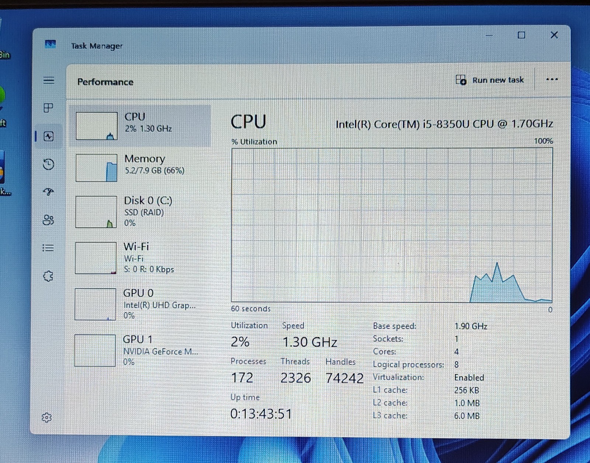The height and width of the screenshot is (463, 590).
Task: Click the Task Manager window title
Action: coord(97,46)
